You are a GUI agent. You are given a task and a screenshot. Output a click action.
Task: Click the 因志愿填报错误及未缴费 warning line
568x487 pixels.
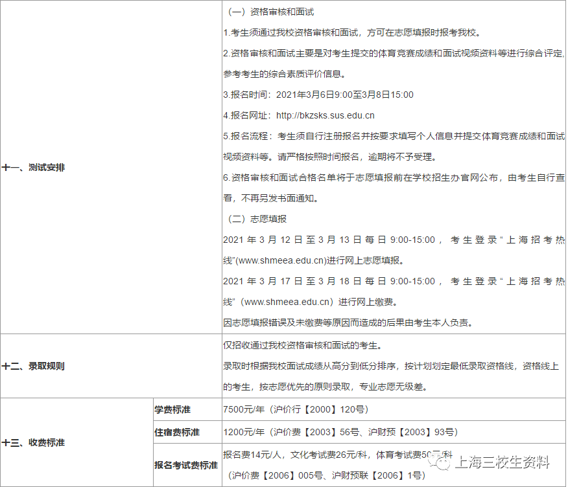(348, 323)
